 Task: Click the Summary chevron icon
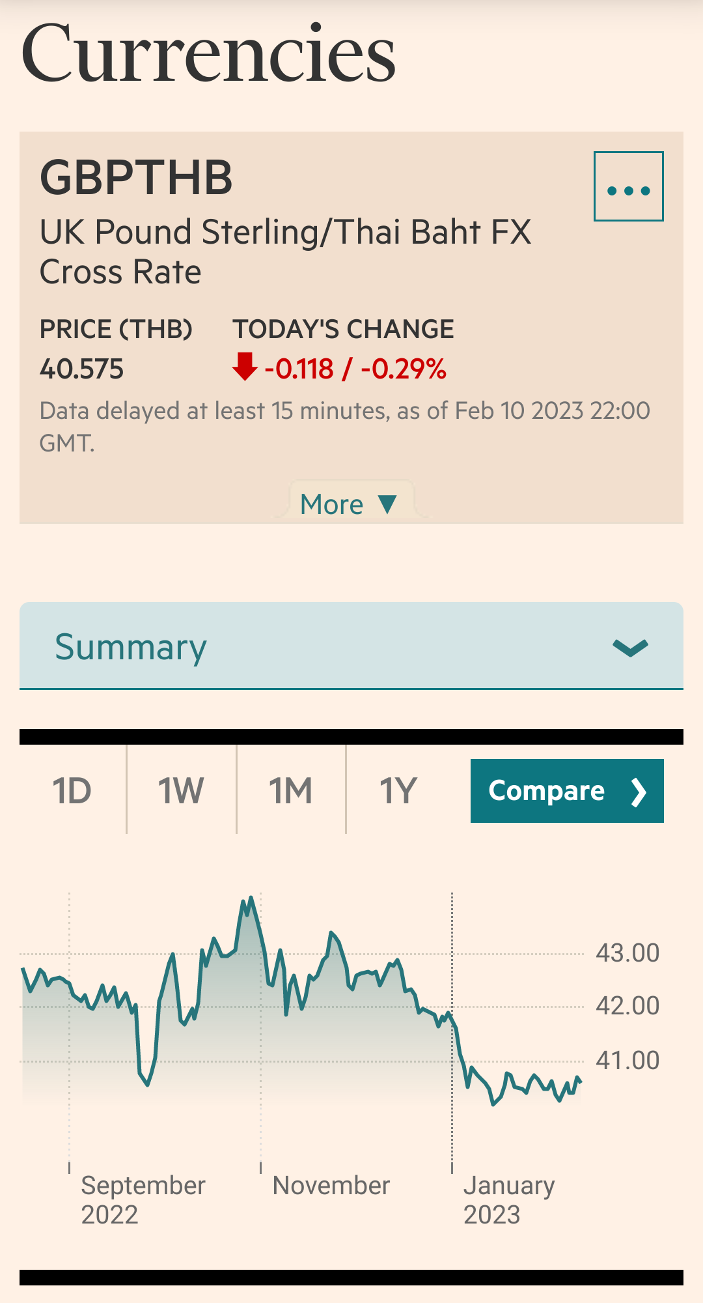pyautogui.click(x=630, y=647)
